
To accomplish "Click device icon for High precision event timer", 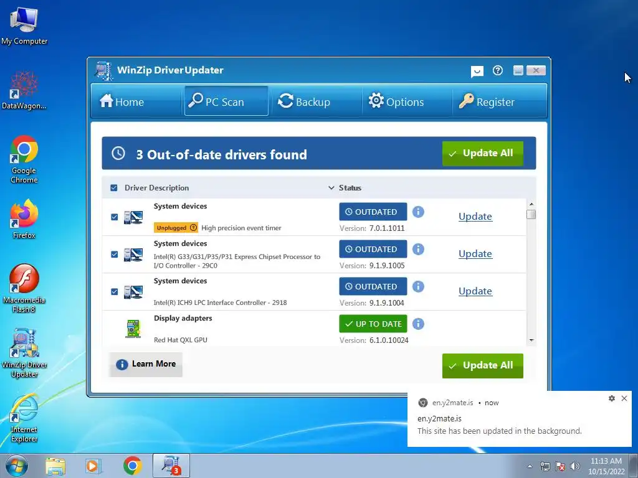I will (x=133, y=217).
